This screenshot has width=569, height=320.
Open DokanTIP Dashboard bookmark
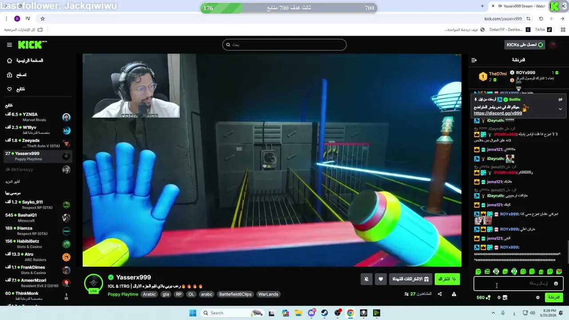pos(509,30)
